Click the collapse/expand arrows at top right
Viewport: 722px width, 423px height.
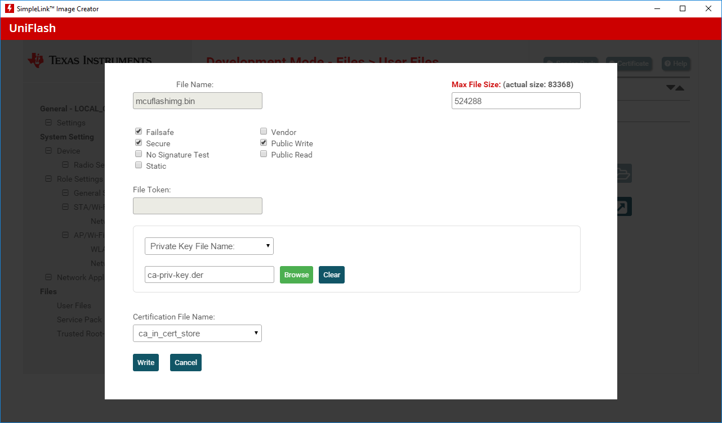[x=675, y=88]
